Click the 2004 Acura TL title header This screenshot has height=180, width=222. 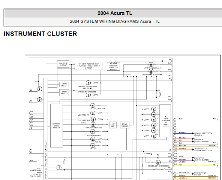click(x=115, y=13)
